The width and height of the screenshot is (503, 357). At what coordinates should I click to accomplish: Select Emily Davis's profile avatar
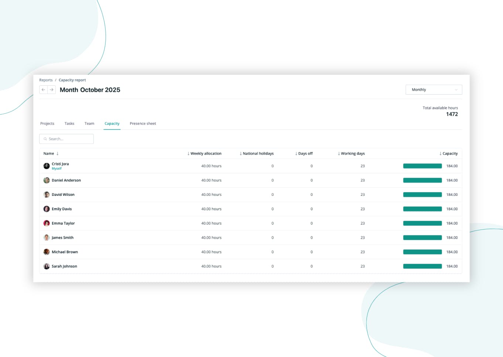46,209
